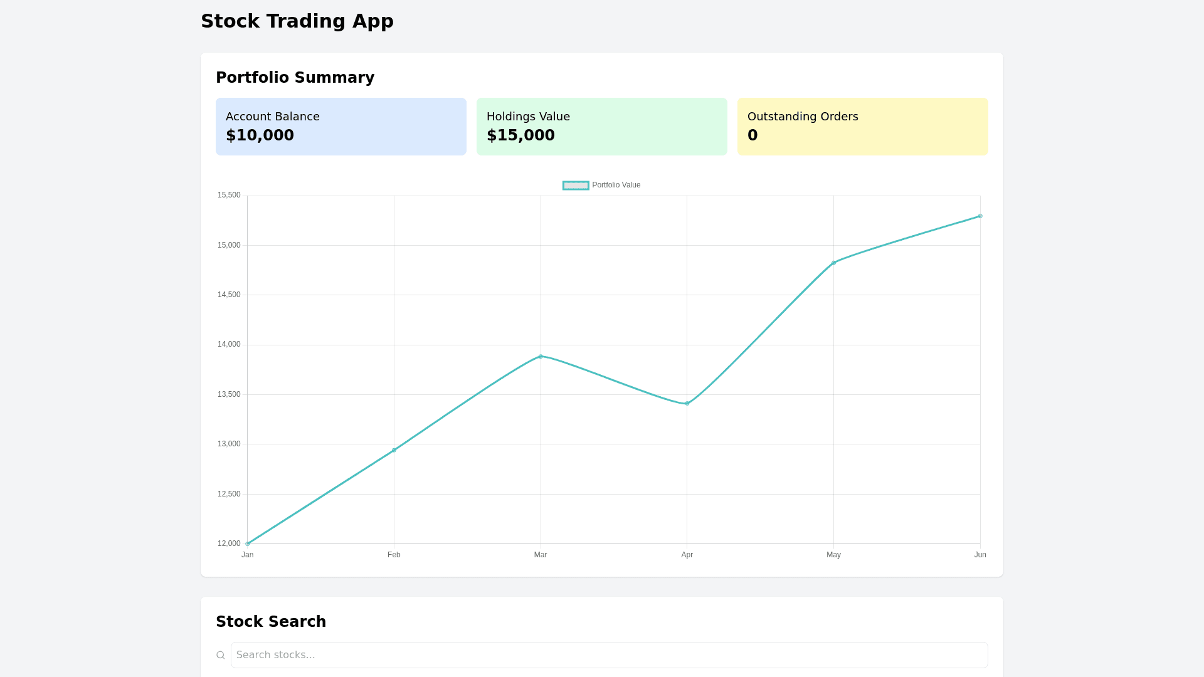
Task: Click the Stock Search heading
Action: pos(271,622)
